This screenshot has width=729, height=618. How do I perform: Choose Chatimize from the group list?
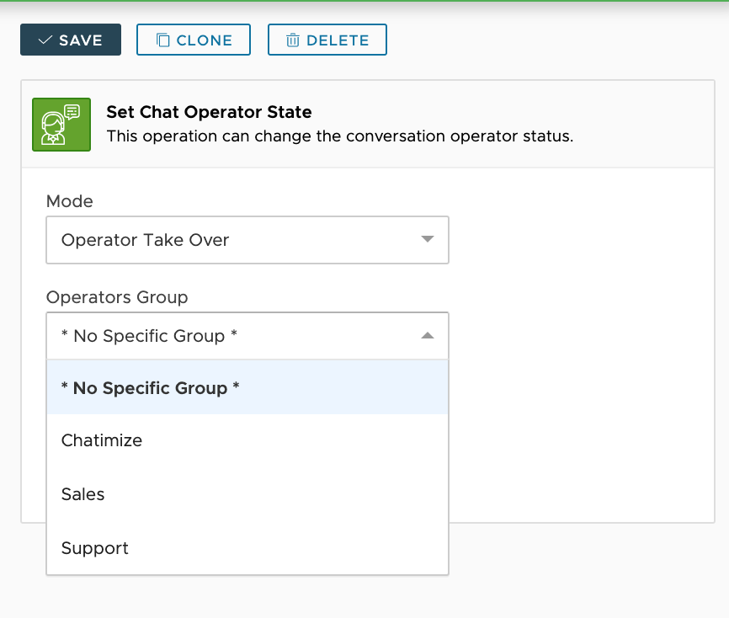[102, 440]
